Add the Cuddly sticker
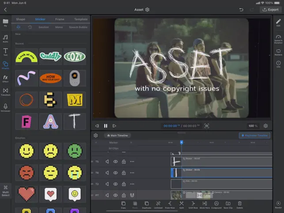Image resolution: width=284 pixels, height=213 pixels. [50, 57]
